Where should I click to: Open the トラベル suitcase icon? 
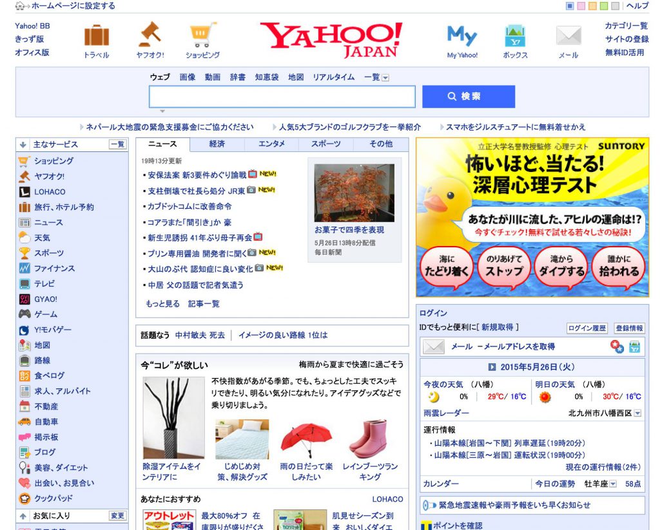click(x=97, y=35)
